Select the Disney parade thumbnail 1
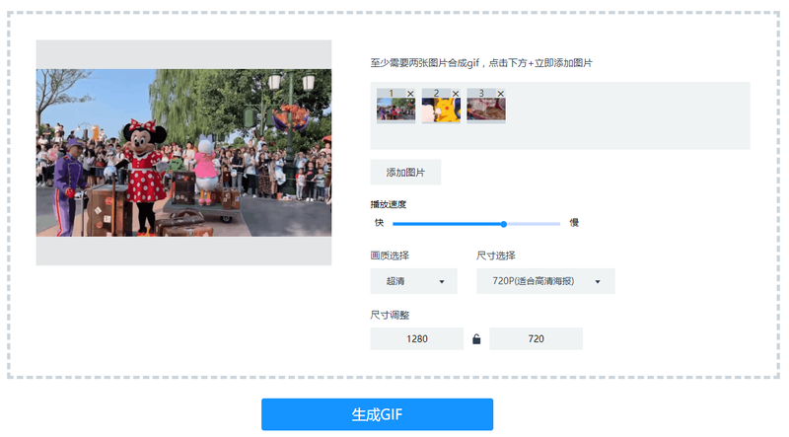 coord(396,109)
